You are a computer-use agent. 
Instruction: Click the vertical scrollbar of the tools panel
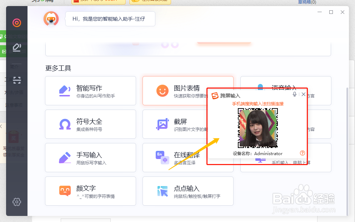point(347,151)
